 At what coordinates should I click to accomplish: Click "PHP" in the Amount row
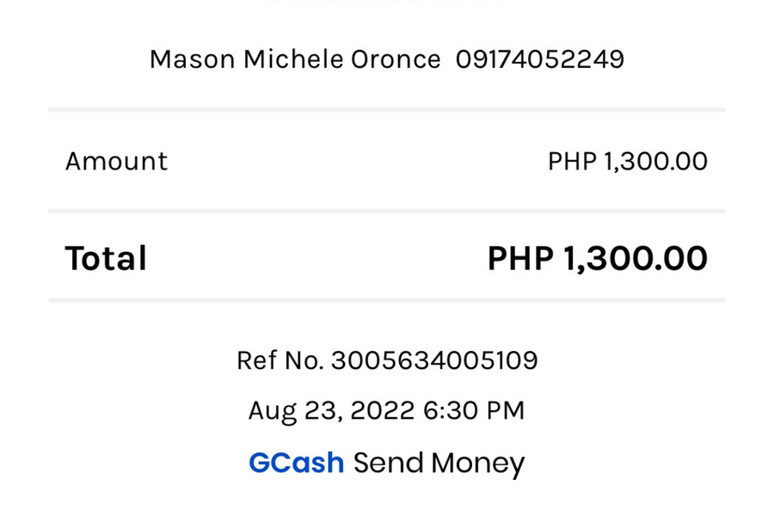tap(572, 161)
